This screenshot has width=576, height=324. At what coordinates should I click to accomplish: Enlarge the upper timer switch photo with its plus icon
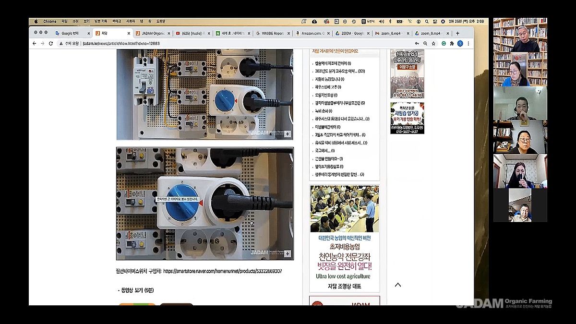288,134
